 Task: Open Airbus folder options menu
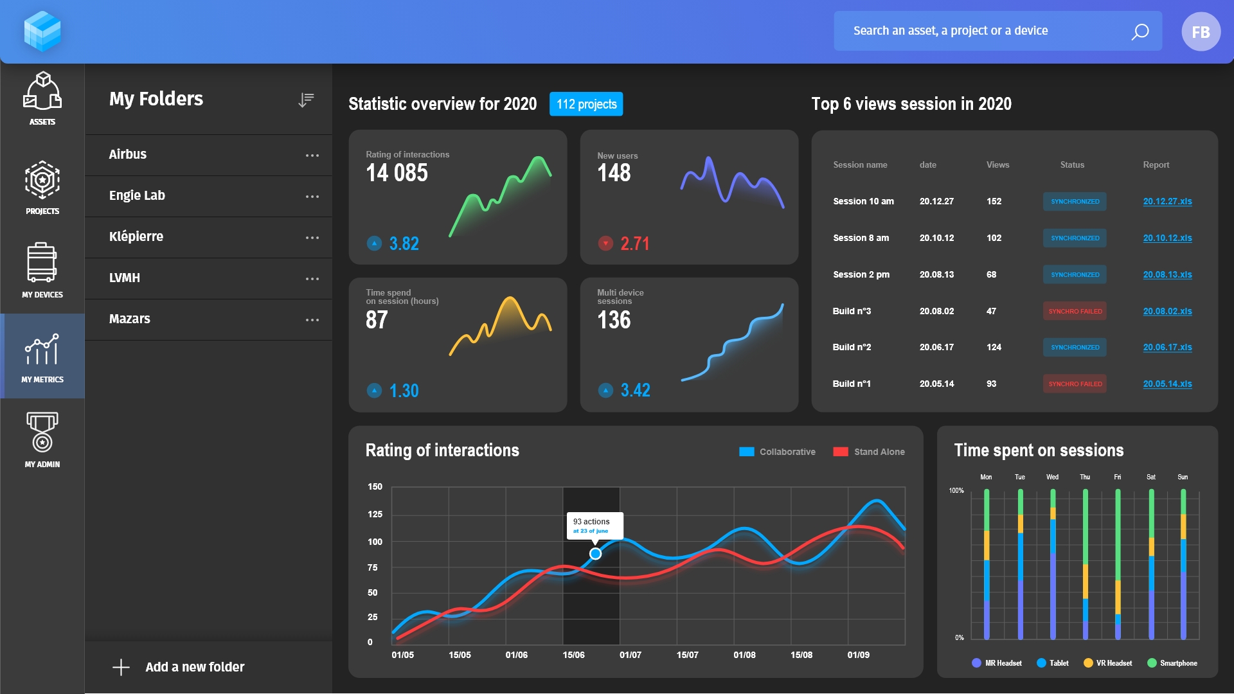(312, 156)
